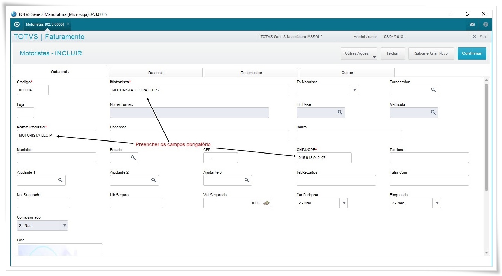Click the scrollbar down arrow
The height and width of the screenshot is (276, 502).
point(486,253)
